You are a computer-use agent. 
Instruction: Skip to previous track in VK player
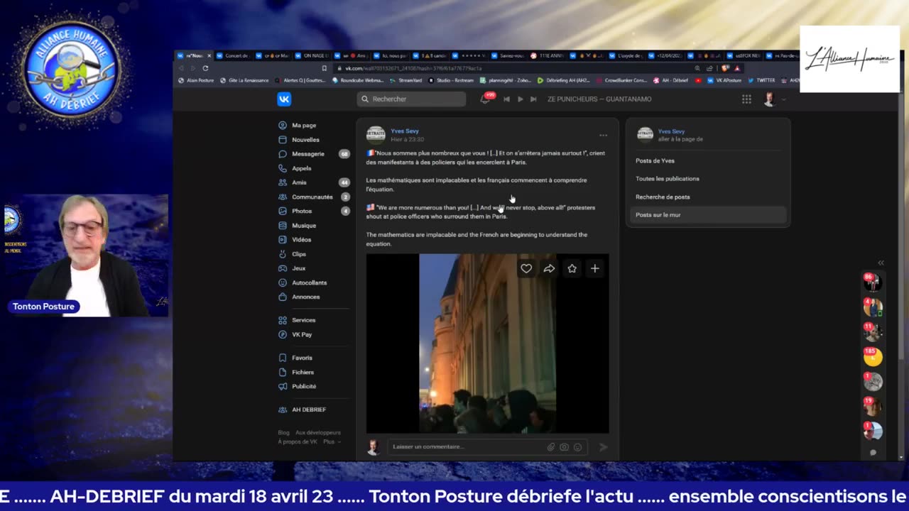[x=506, y=99]
